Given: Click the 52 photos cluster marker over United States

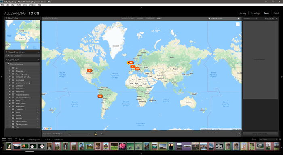Looking at the screenshot, I should (x=89, y=70).
